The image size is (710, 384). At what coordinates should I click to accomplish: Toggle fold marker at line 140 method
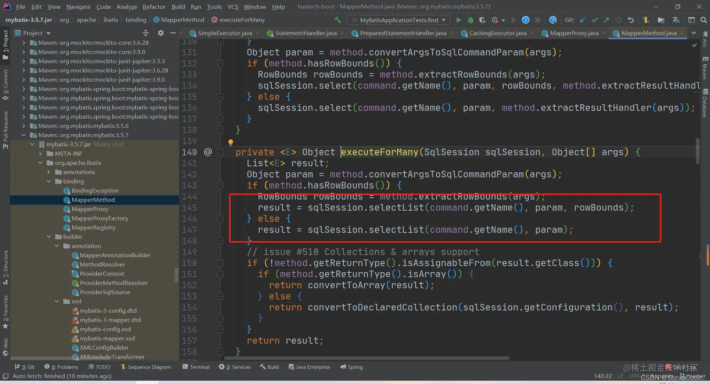point(220,152)
